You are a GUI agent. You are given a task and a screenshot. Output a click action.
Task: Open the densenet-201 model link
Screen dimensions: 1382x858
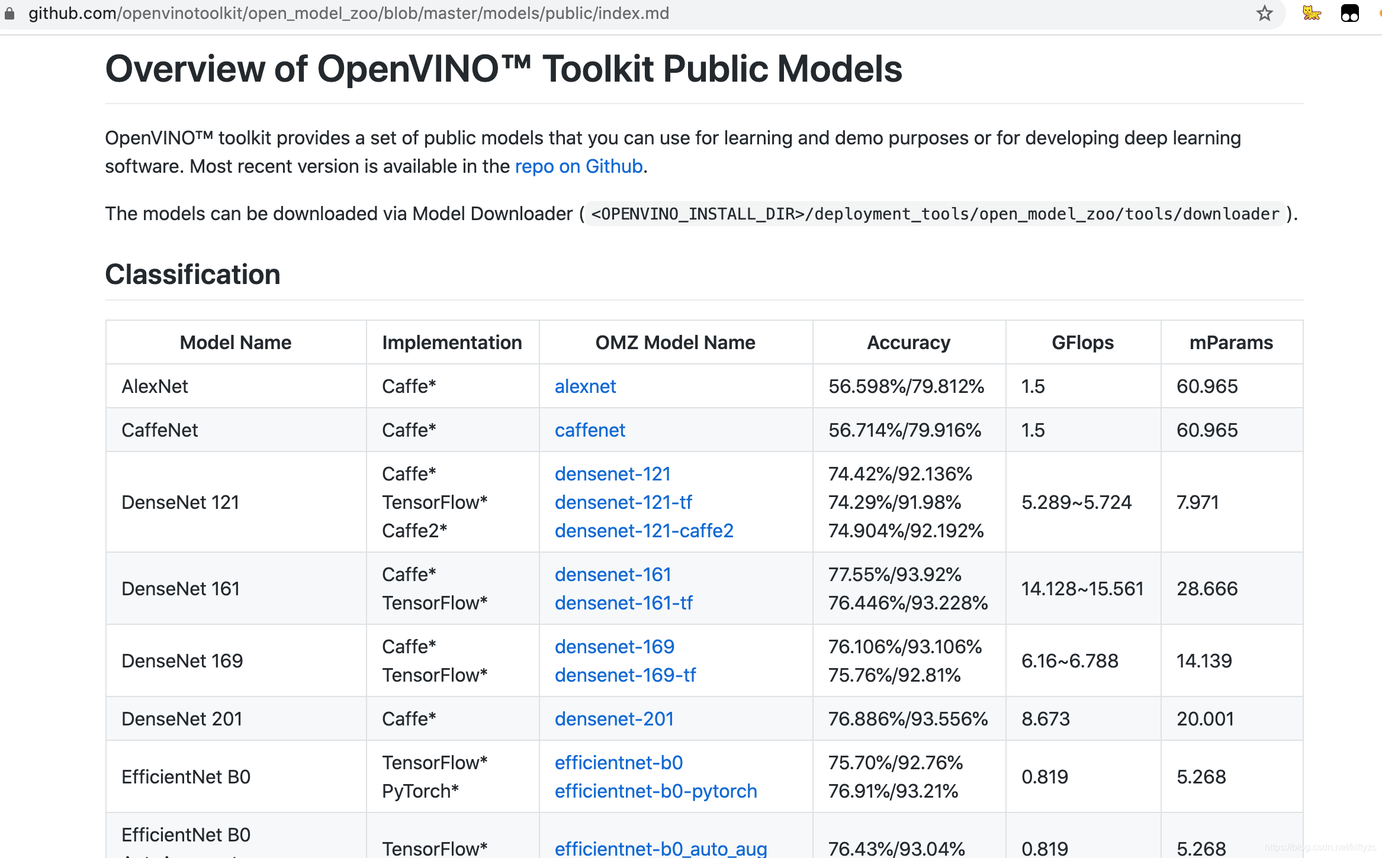click(614, 719)
